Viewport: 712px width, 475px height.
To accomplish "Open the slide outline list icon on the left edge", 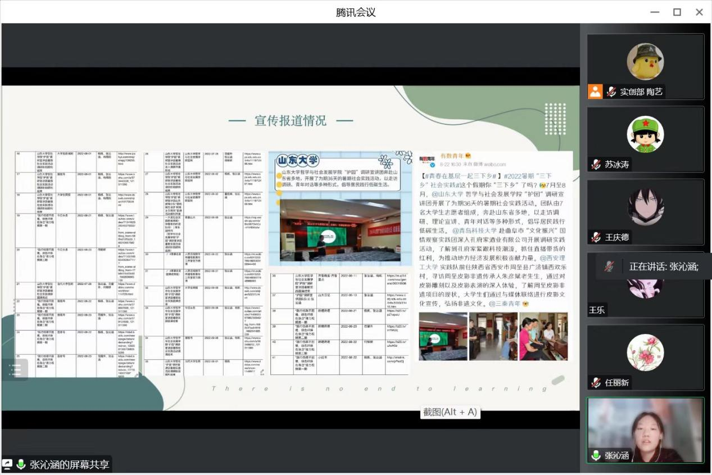I will click(15, 369).
